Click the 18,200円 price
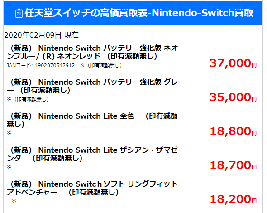The height and width of the screenshot is (213, 267). pos(233,199)
